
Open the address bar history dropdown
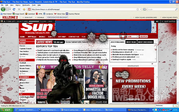(x=141, y=9)
